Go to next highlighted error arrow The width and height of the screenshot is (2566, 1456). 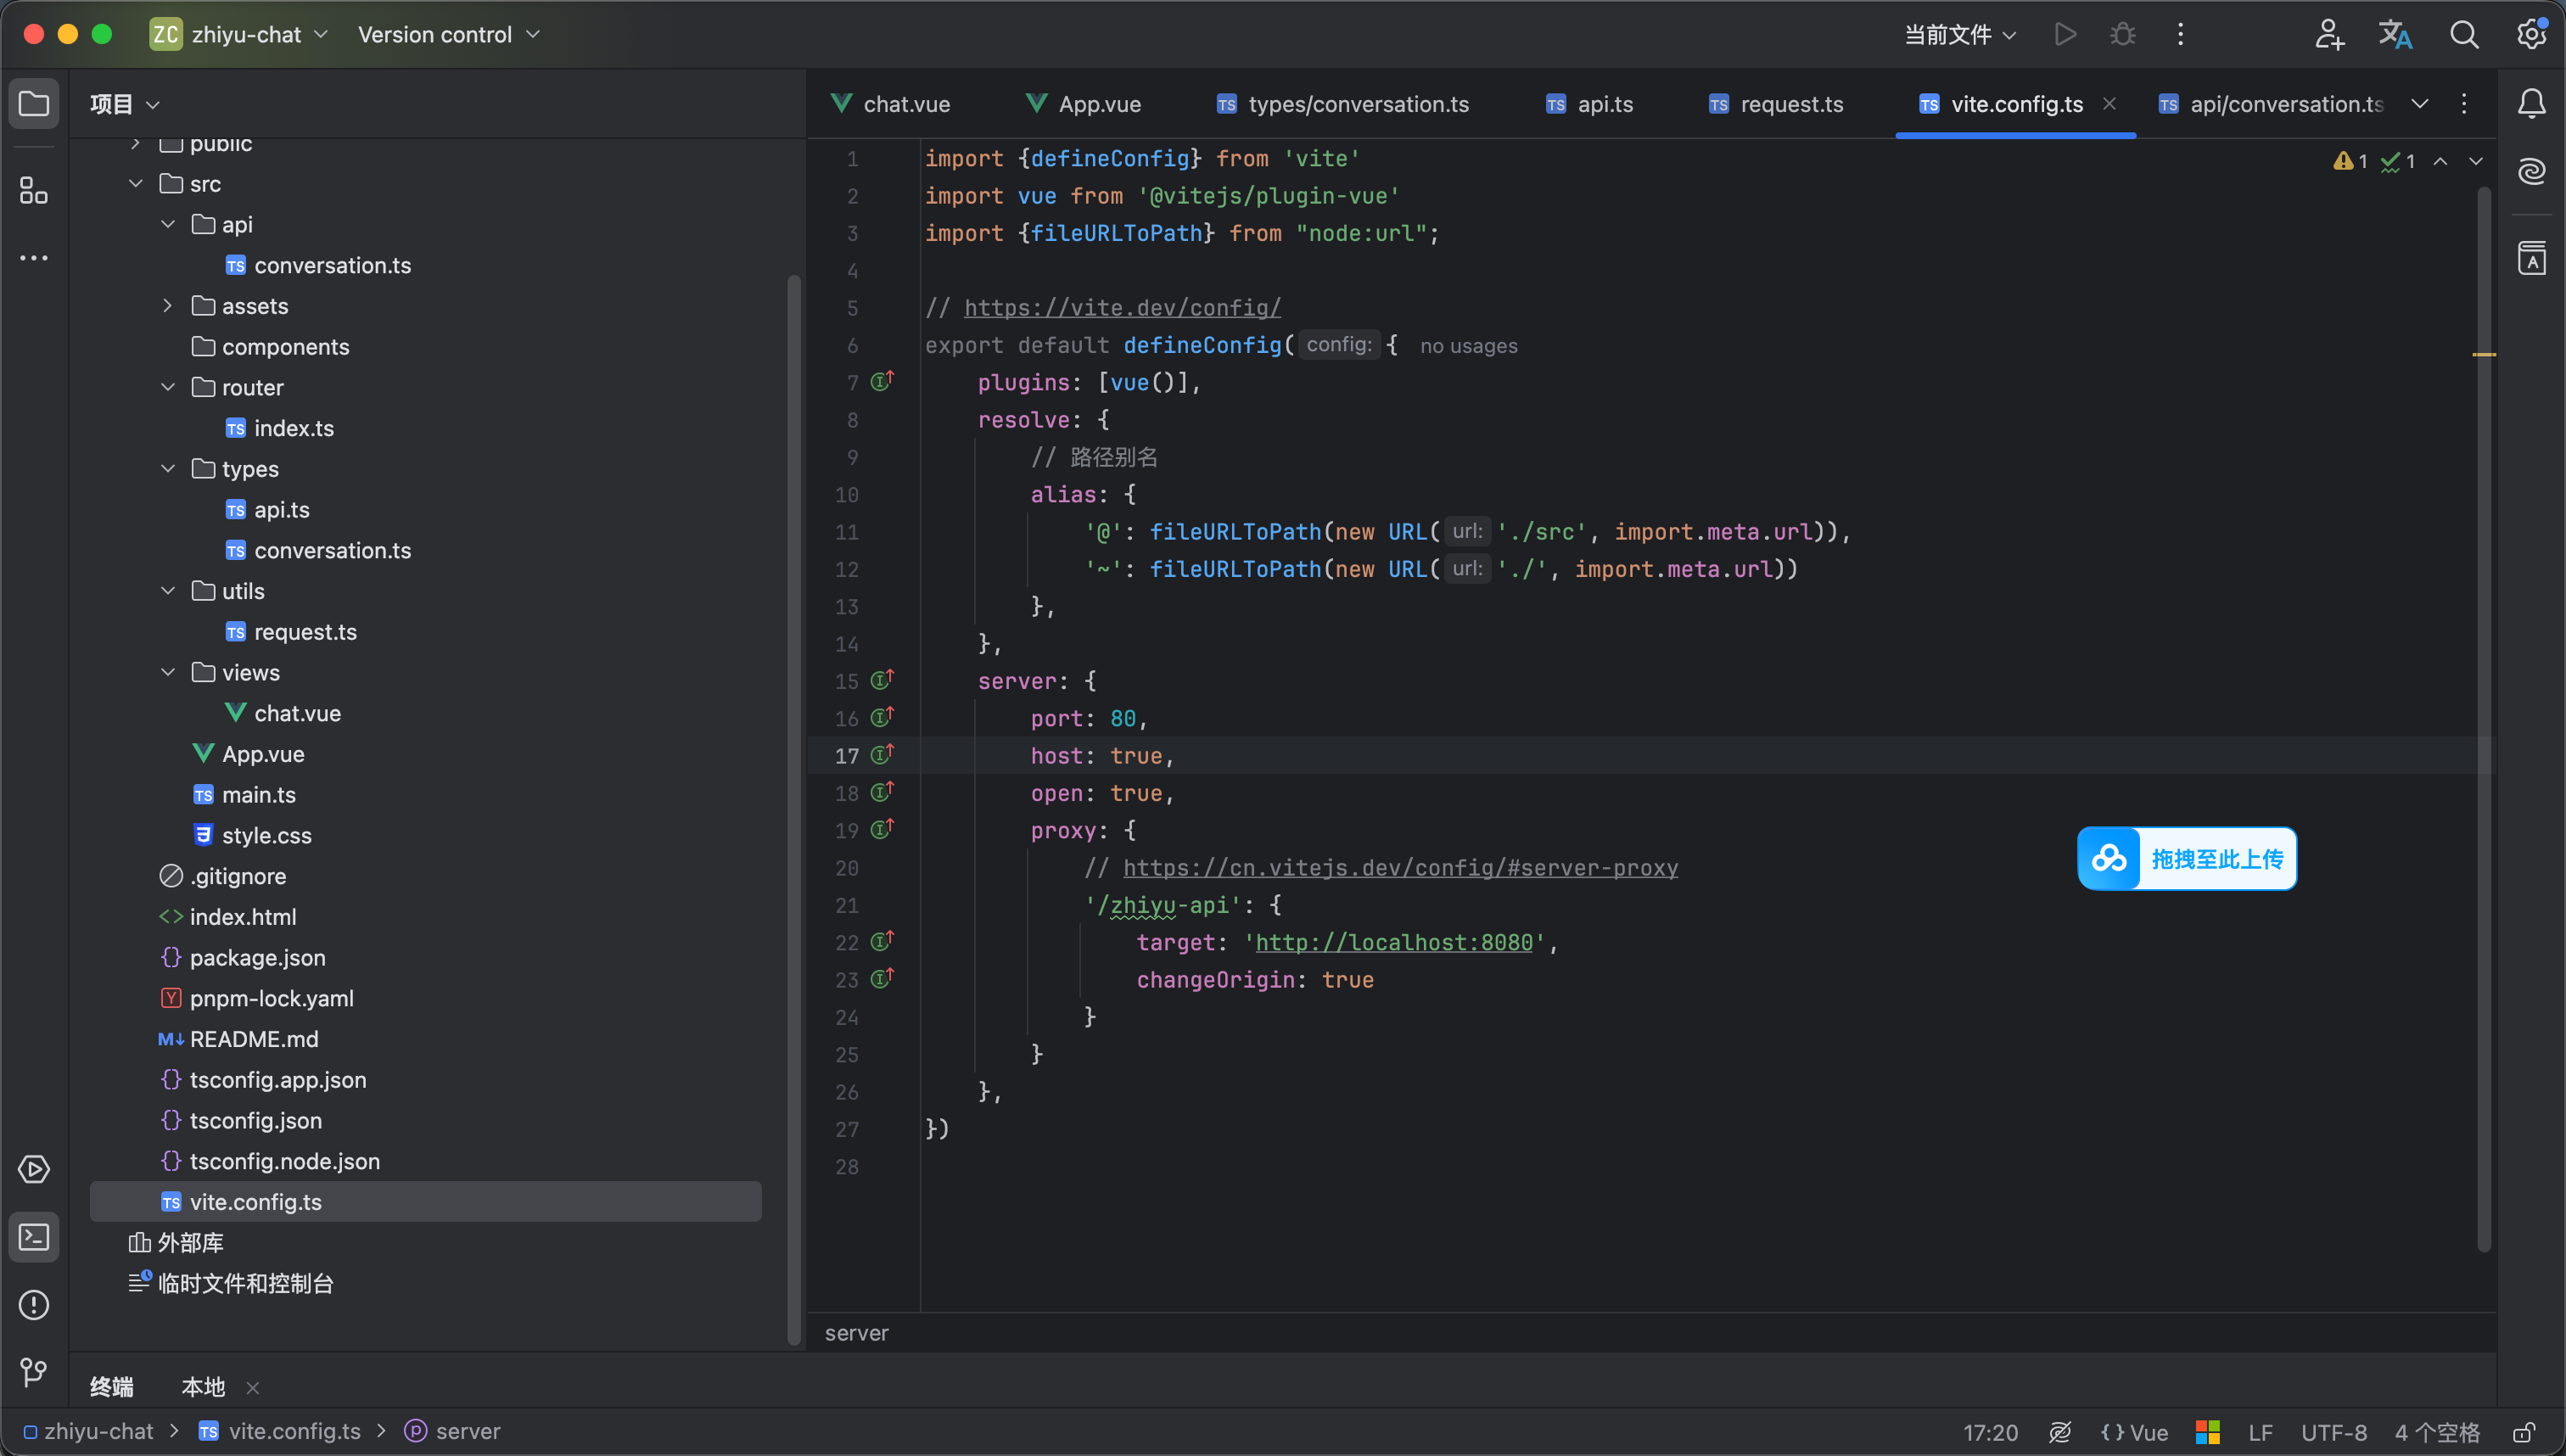point(2476,161)
